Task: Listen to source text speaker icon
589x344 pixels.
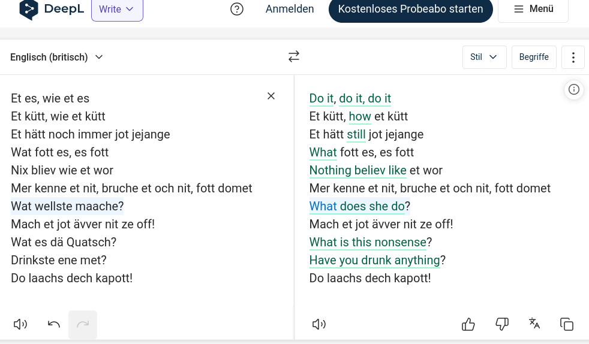Action: [20, 324]
